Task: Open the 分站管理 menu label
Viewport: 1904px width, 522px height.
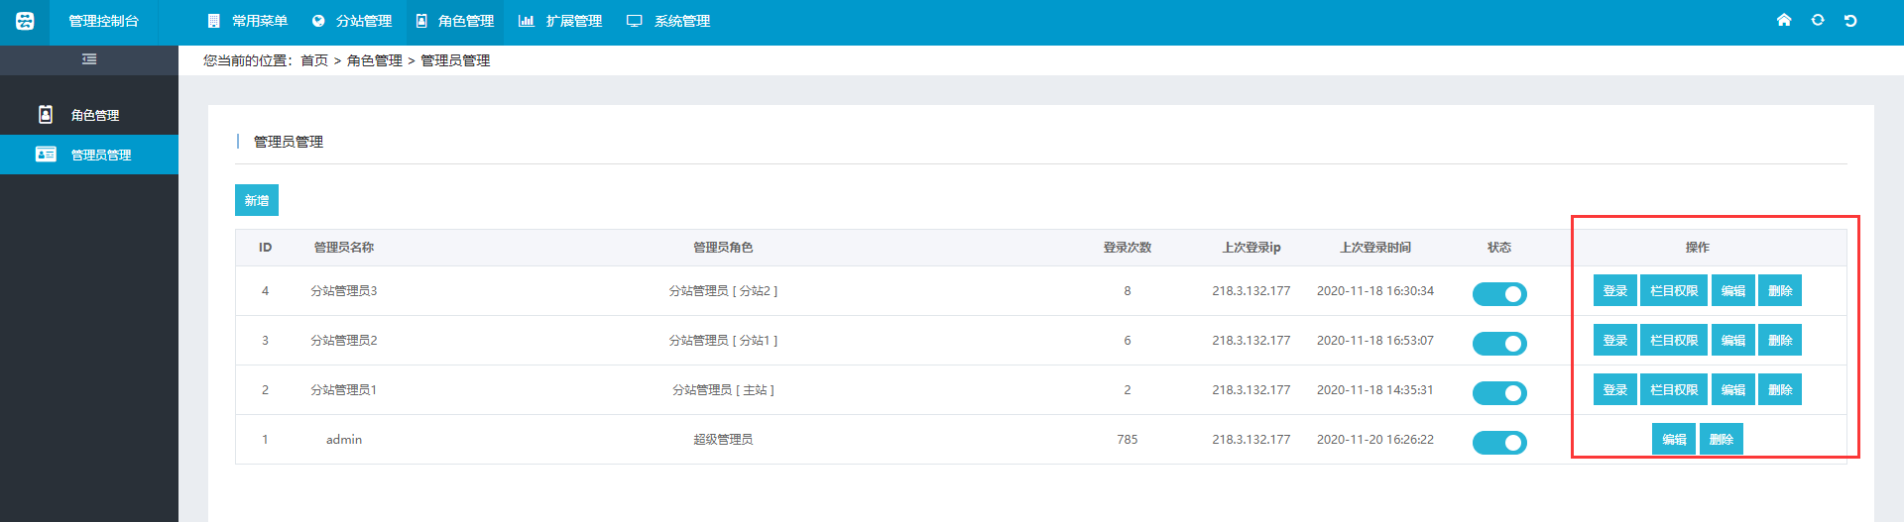Action: coord(364,21)
